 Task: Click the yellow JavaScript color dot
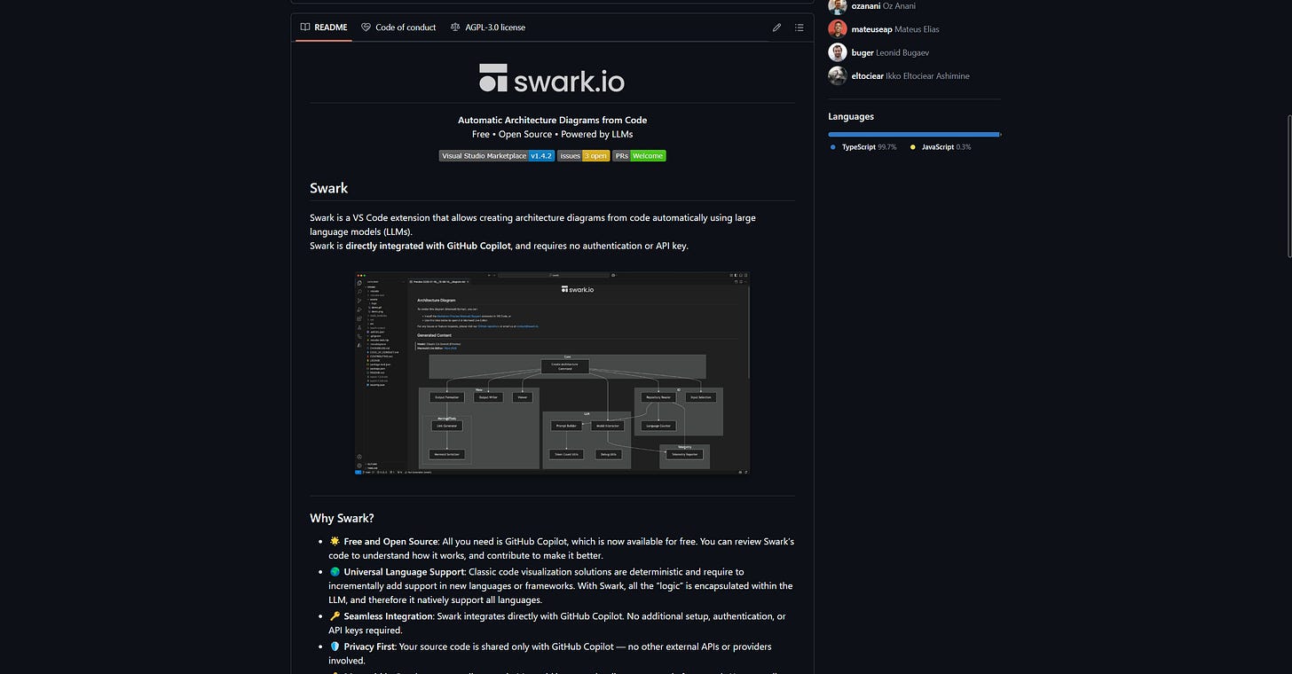click(913, 147)
